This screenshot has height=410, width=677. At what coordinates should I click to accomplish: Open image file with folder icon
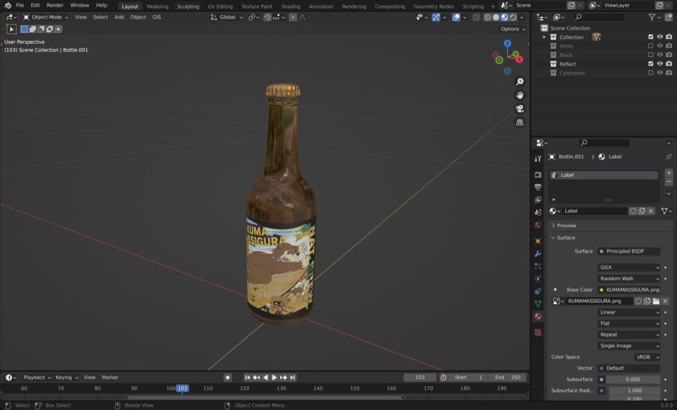click(x=656, y=301)
